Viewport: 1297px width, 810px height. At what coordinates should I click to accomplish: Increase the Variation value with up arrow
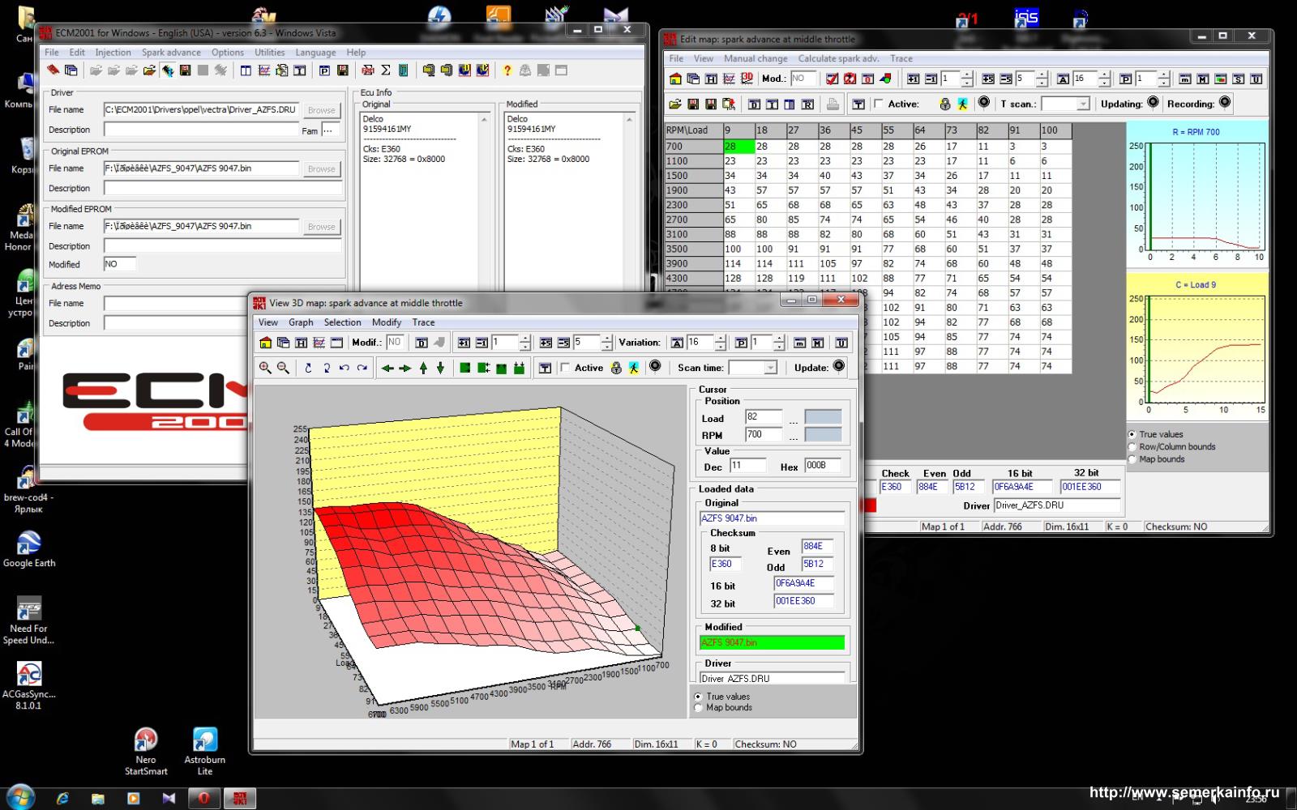(720, 338)
